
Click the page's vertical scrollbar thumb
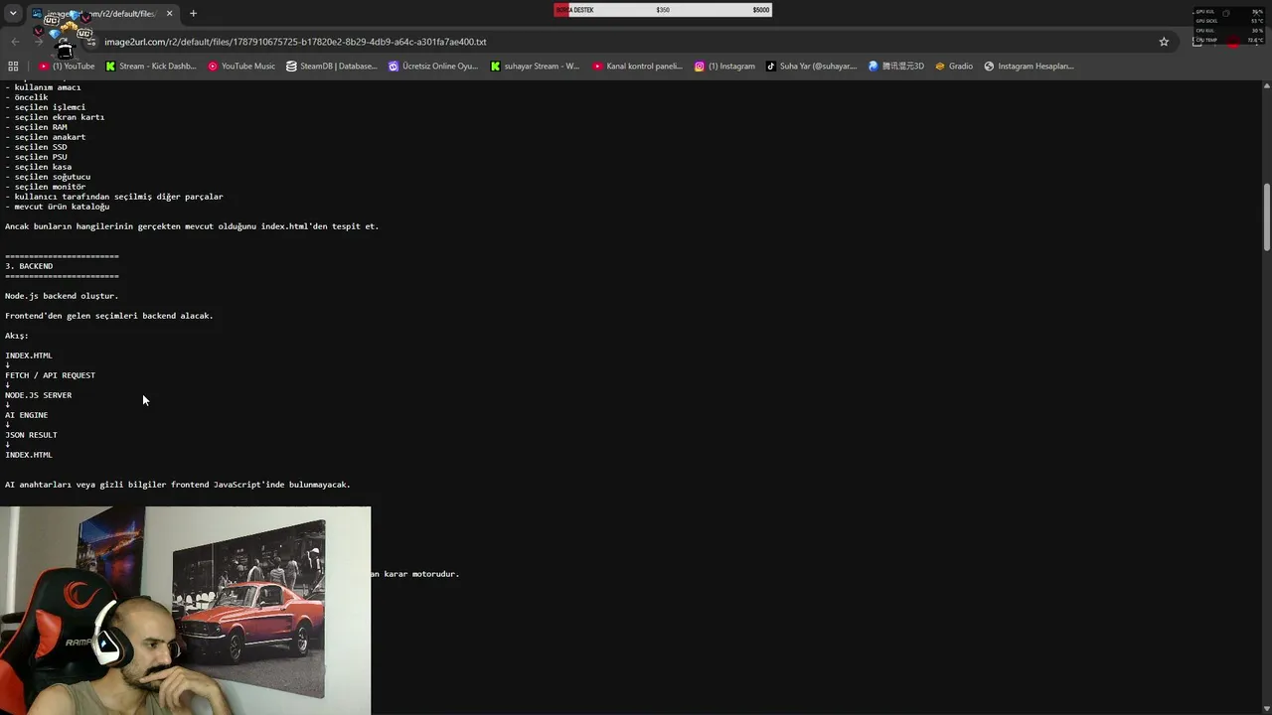1266,216
